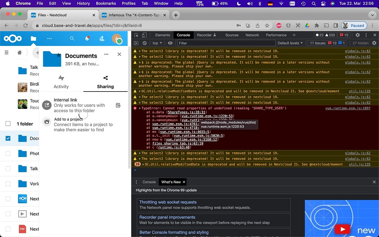Click the Chrome address bar URL
Screen dimensions: 379x237
coord(92,26)
